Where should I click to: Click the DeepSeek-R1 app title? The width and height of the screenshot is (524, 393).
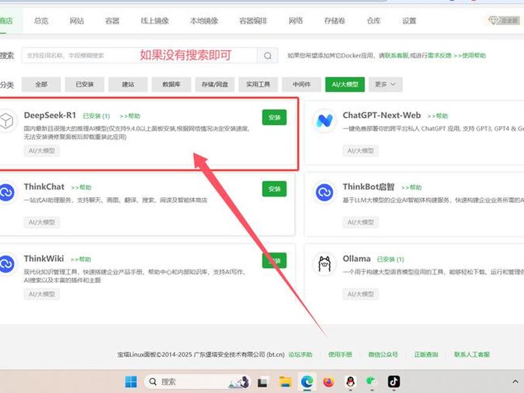click(50, 115)
